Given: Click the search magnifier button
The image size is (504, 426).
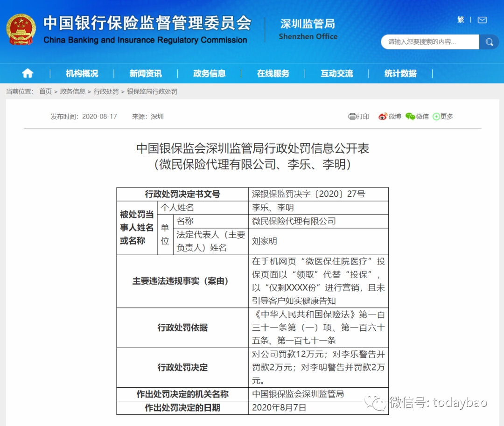Looking at the screenshot, I should tap(489, 42).
